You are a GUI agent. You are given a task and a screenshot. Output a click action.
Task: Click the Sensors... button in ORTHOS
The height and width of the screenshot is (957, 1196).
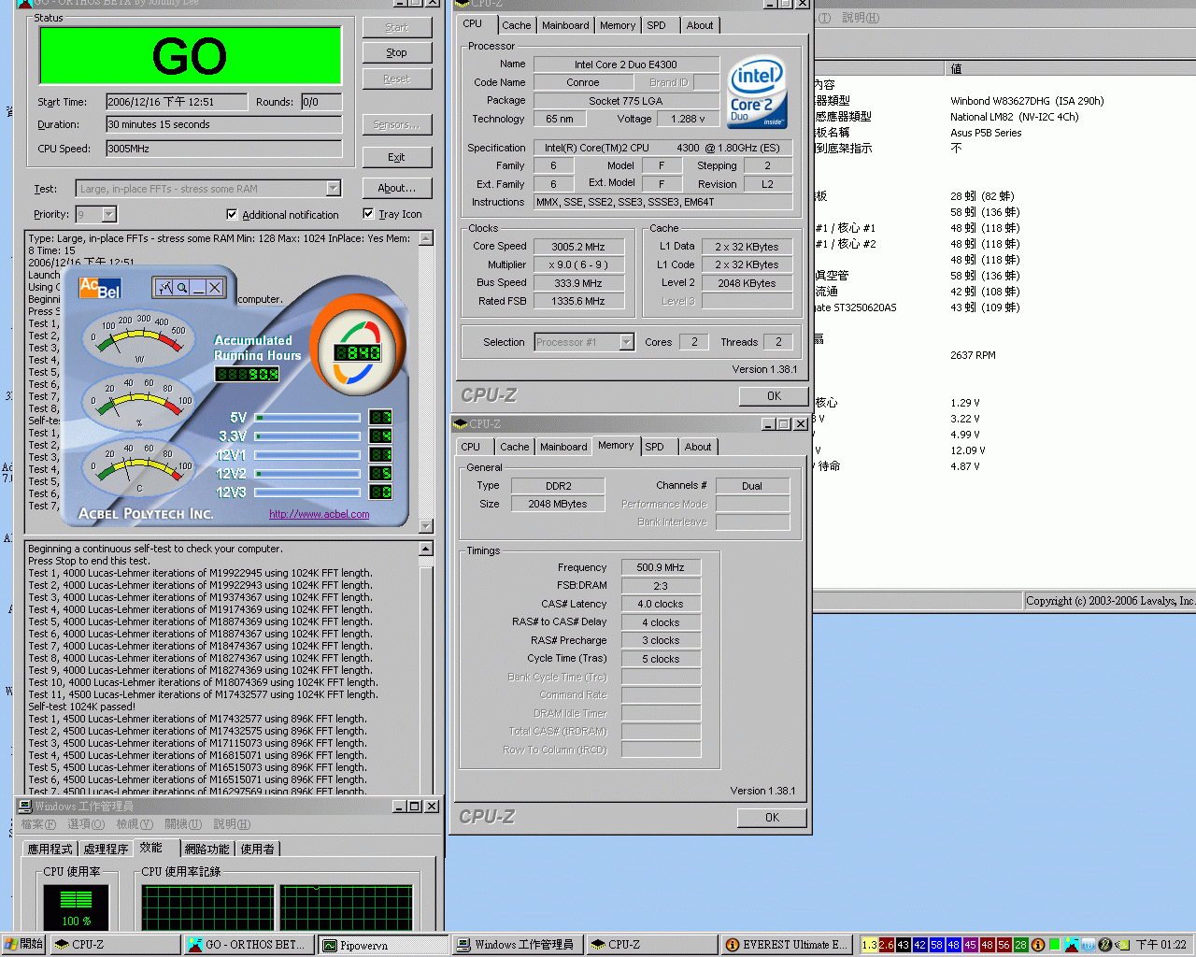397,124
